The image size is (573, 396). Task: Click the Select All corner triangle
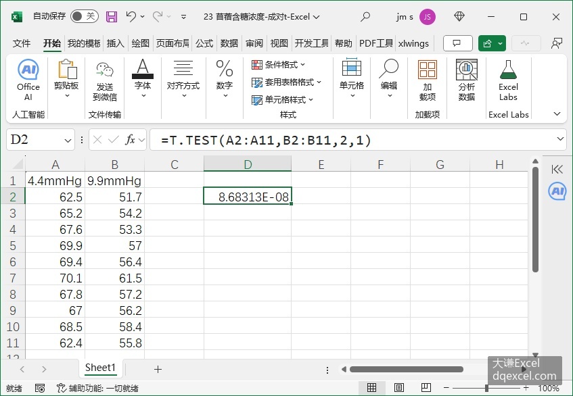tap(18, 164)
